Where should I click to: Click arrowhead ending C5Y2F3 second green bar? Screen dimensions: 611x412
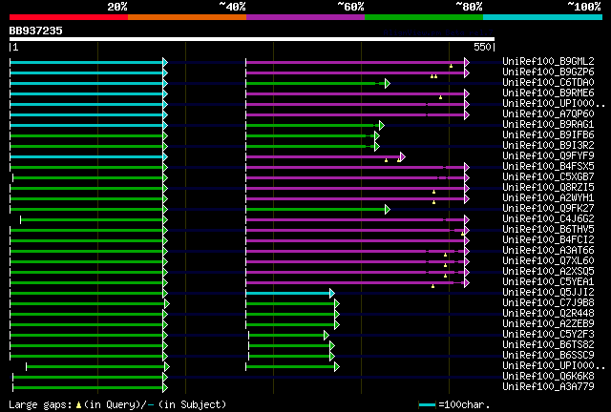coord(327,336)
